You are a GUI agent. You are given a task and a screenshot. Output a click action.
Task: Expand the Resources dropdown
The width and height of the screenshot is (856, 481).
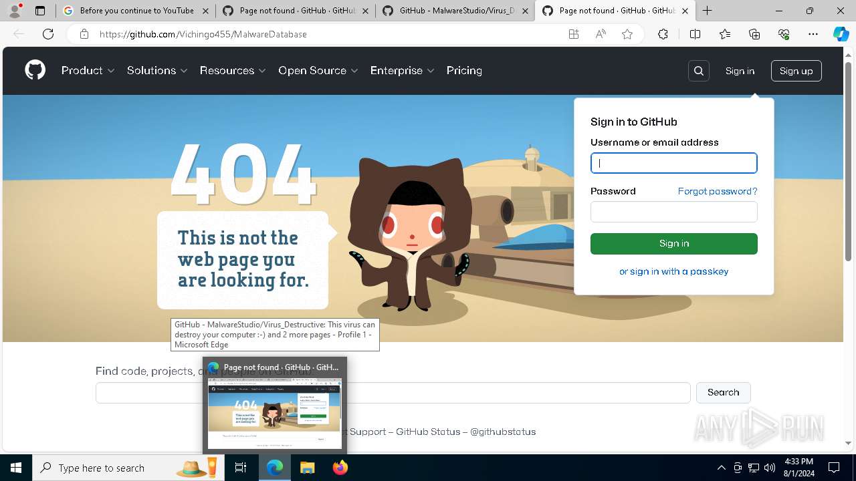(233, 71)
